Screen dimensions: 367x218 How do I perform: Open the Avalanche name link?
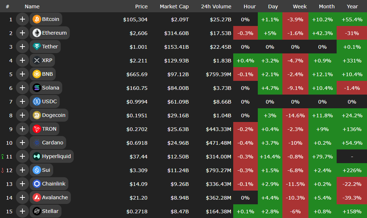(55, 197)
